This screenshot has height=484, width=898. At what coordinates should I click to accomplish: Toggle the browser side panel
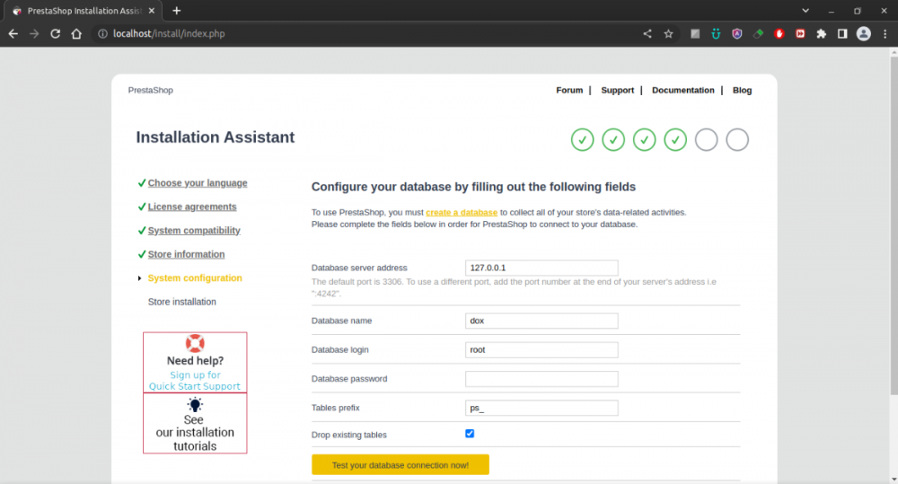[x=842, y=34]
